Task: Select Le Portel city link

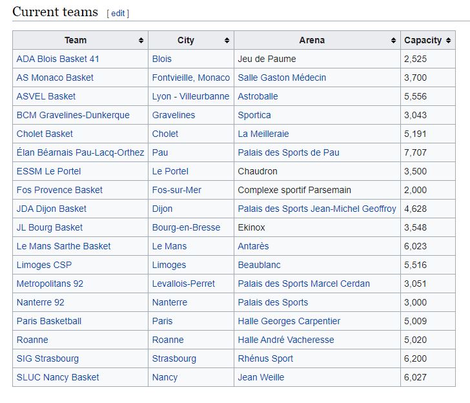Action: pos(170,171)
